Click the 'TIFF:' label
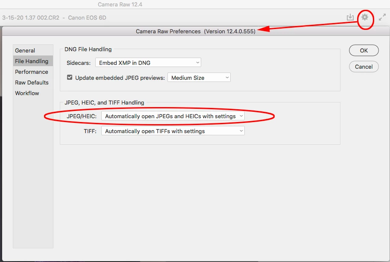 pos(90,131)
